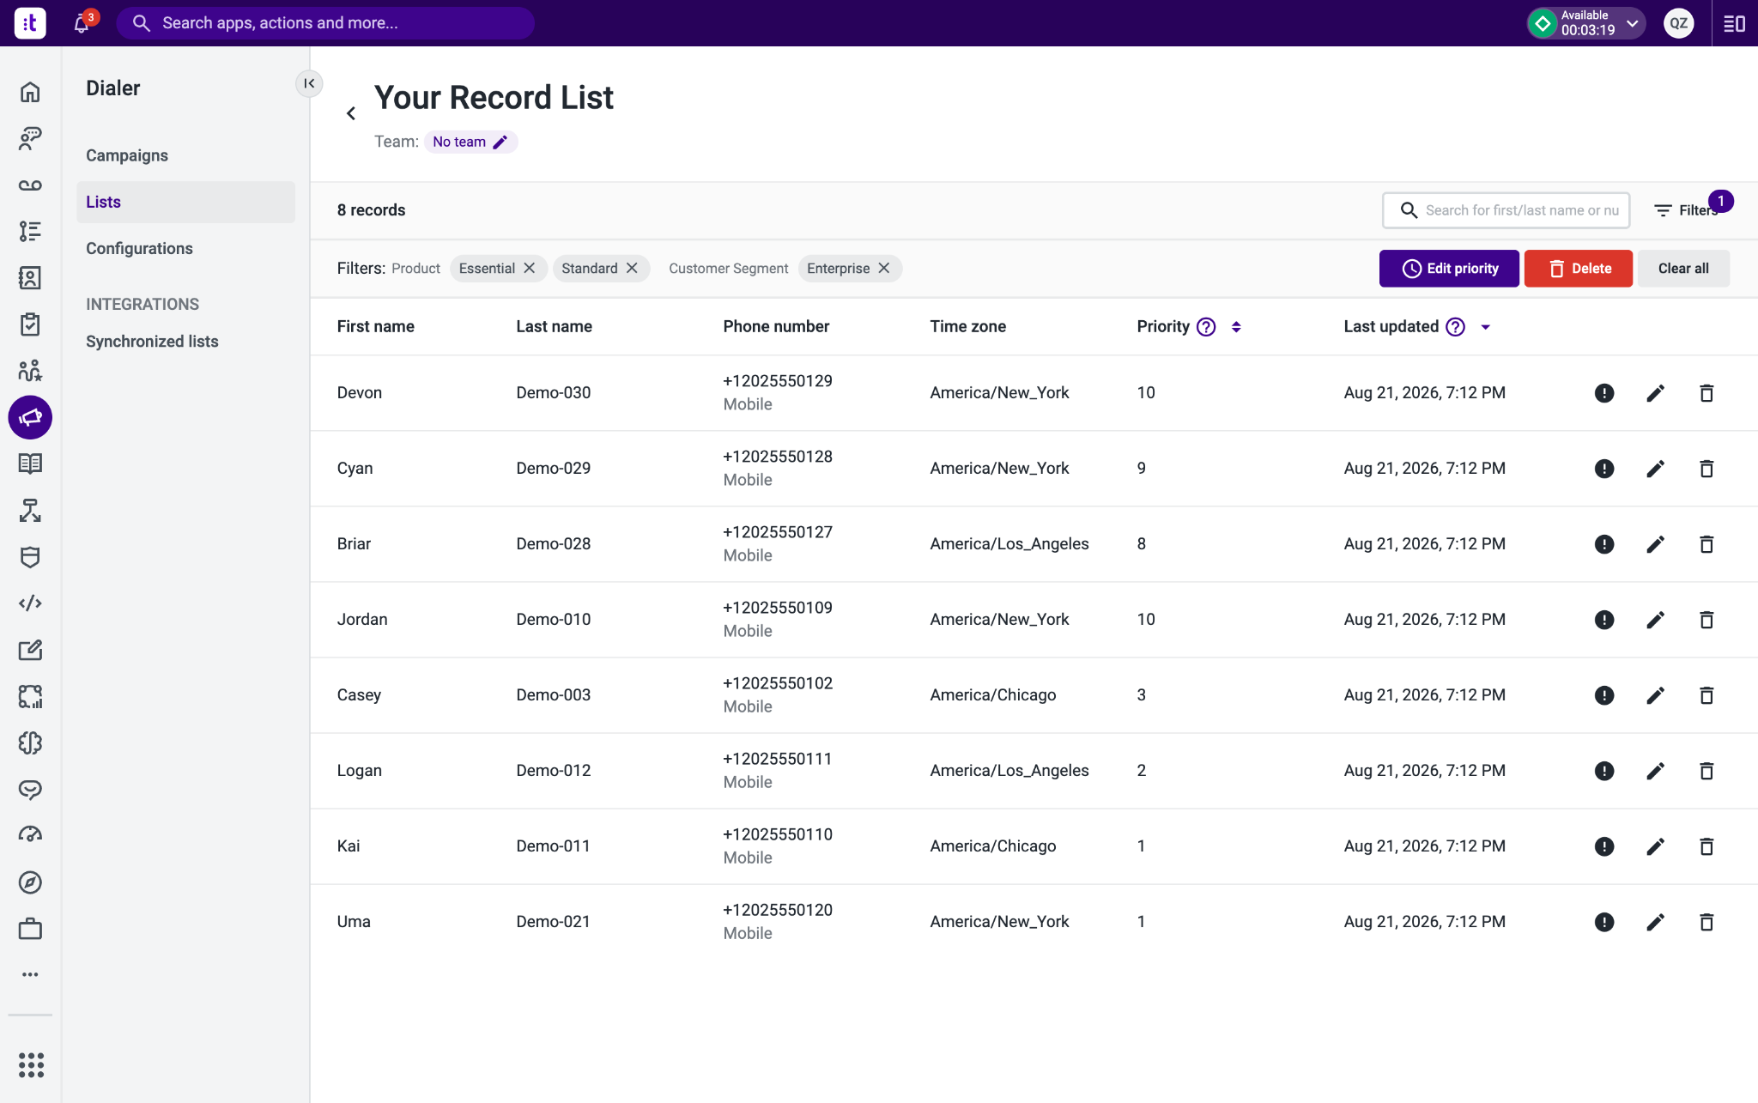Remove the Standard filter chip

[632, 268]
